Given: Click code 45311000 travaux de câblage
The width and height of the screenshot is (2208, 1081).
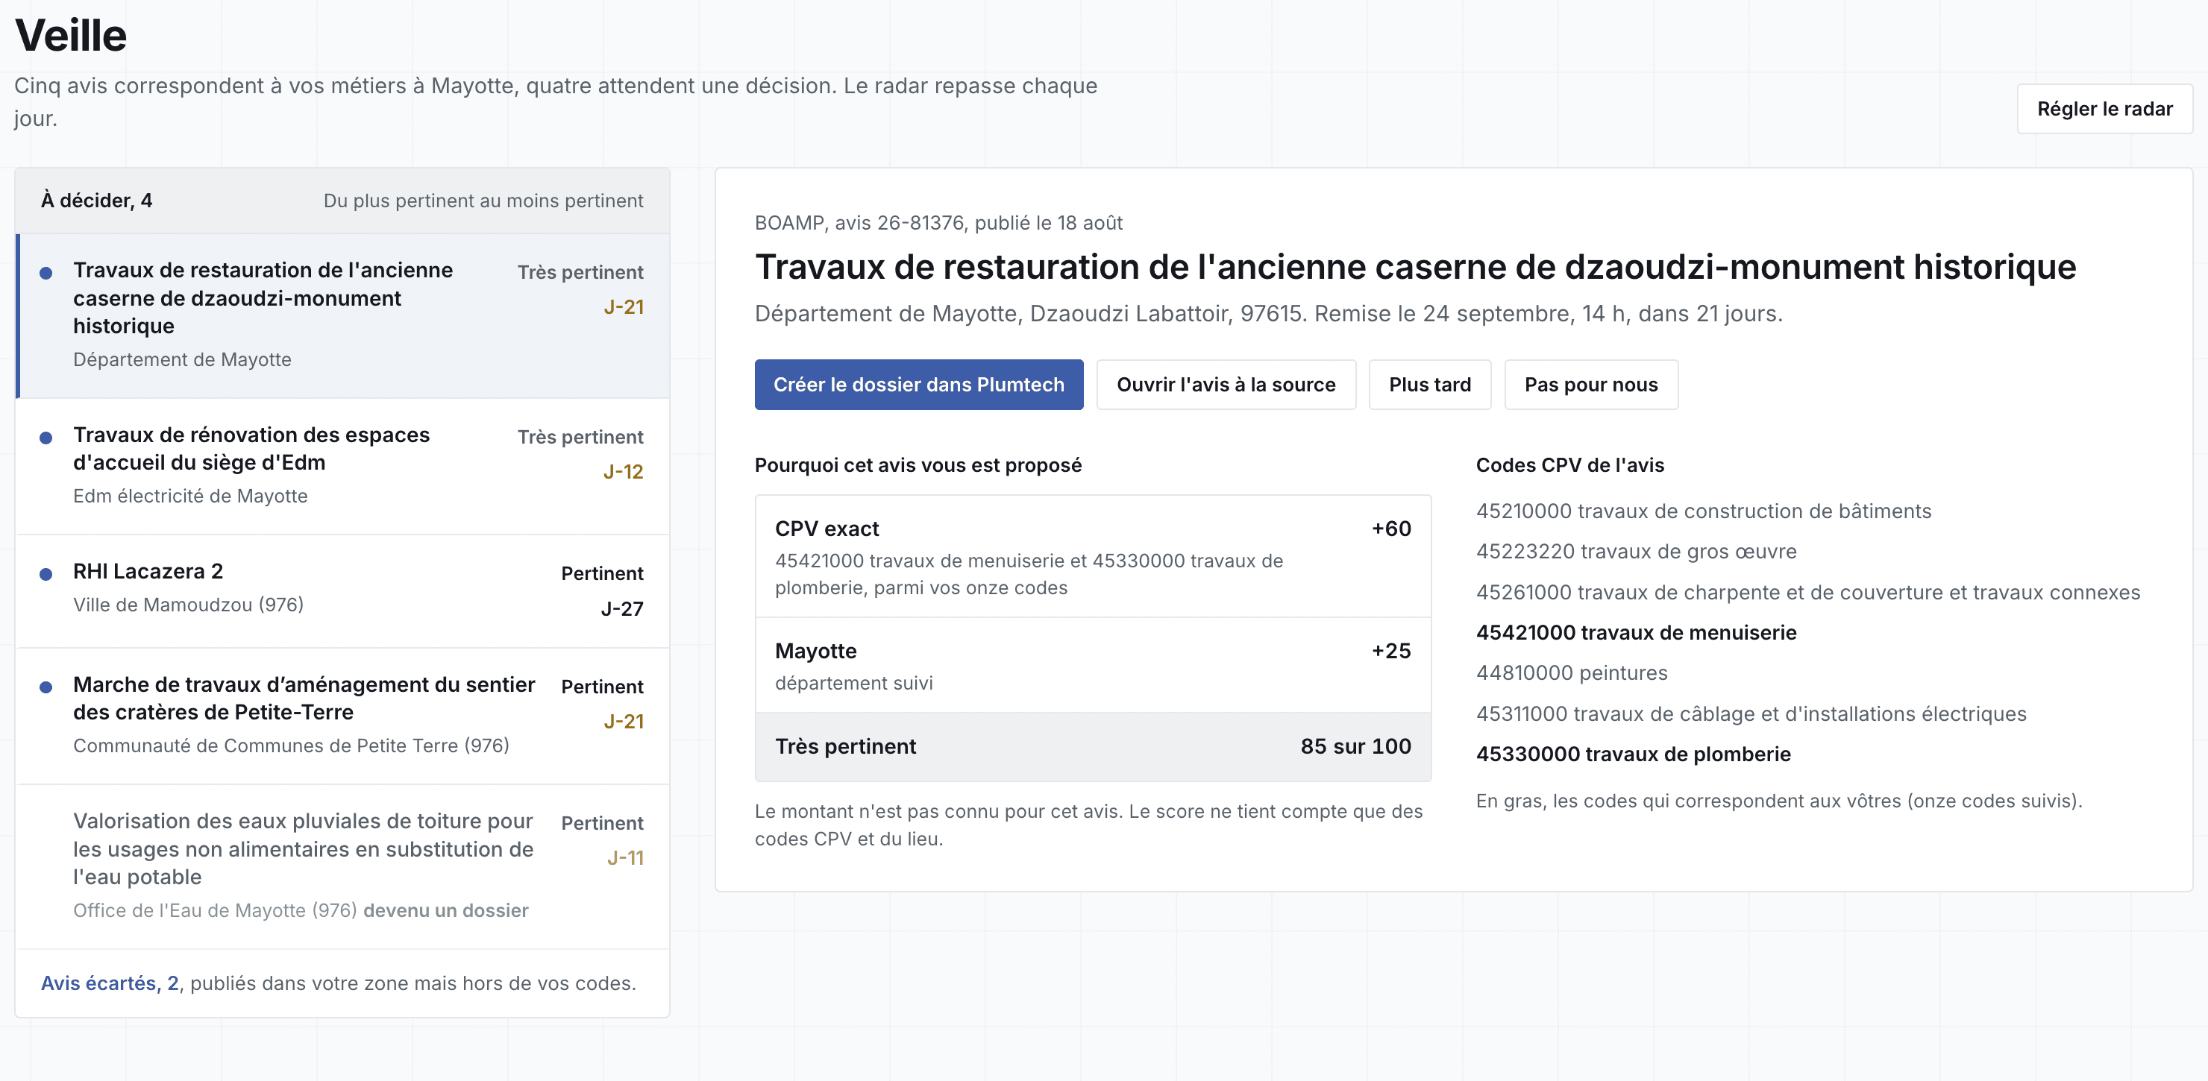Looking at the screenshot, I should click(x=1750, y=713).
